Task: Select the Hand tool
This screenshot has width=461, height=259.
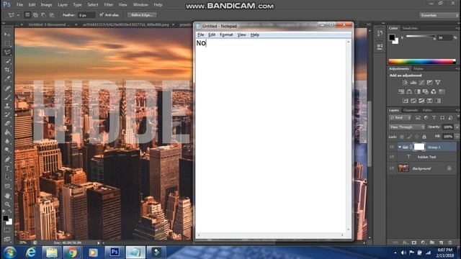Action: 7,196
